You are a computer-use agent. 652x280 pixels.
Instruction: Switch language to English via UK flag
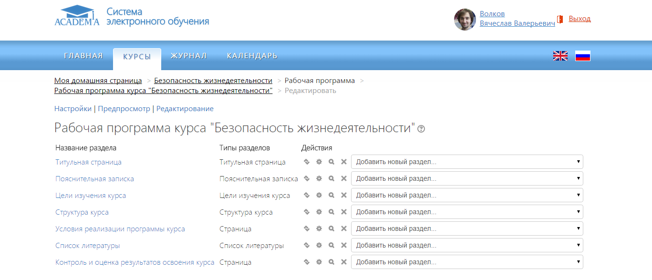pos(560,56)
